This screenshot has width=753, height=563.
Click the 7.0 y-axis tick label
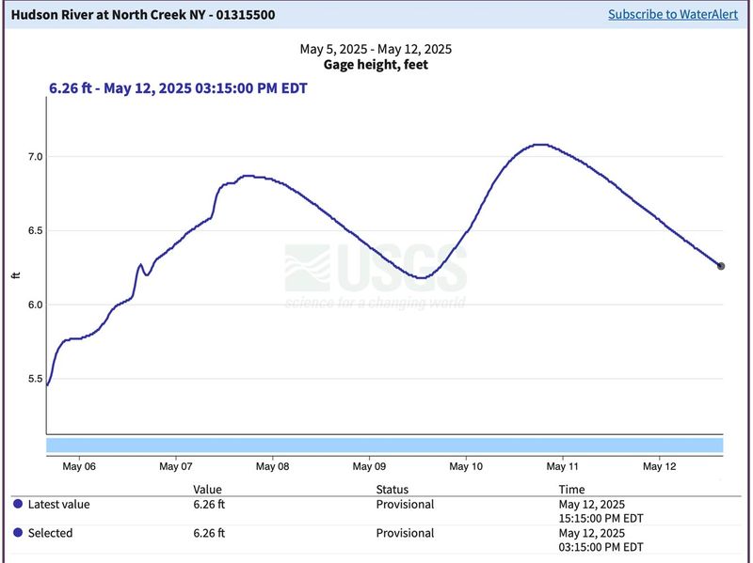[x=36, y=157]
